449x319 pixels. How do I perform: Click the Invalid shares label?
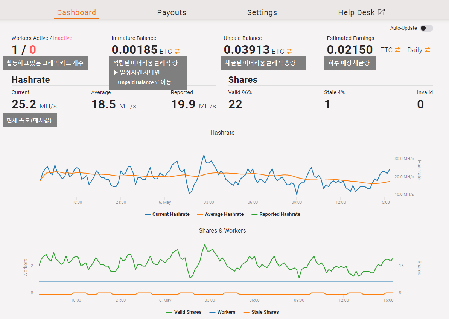point(425,92)
